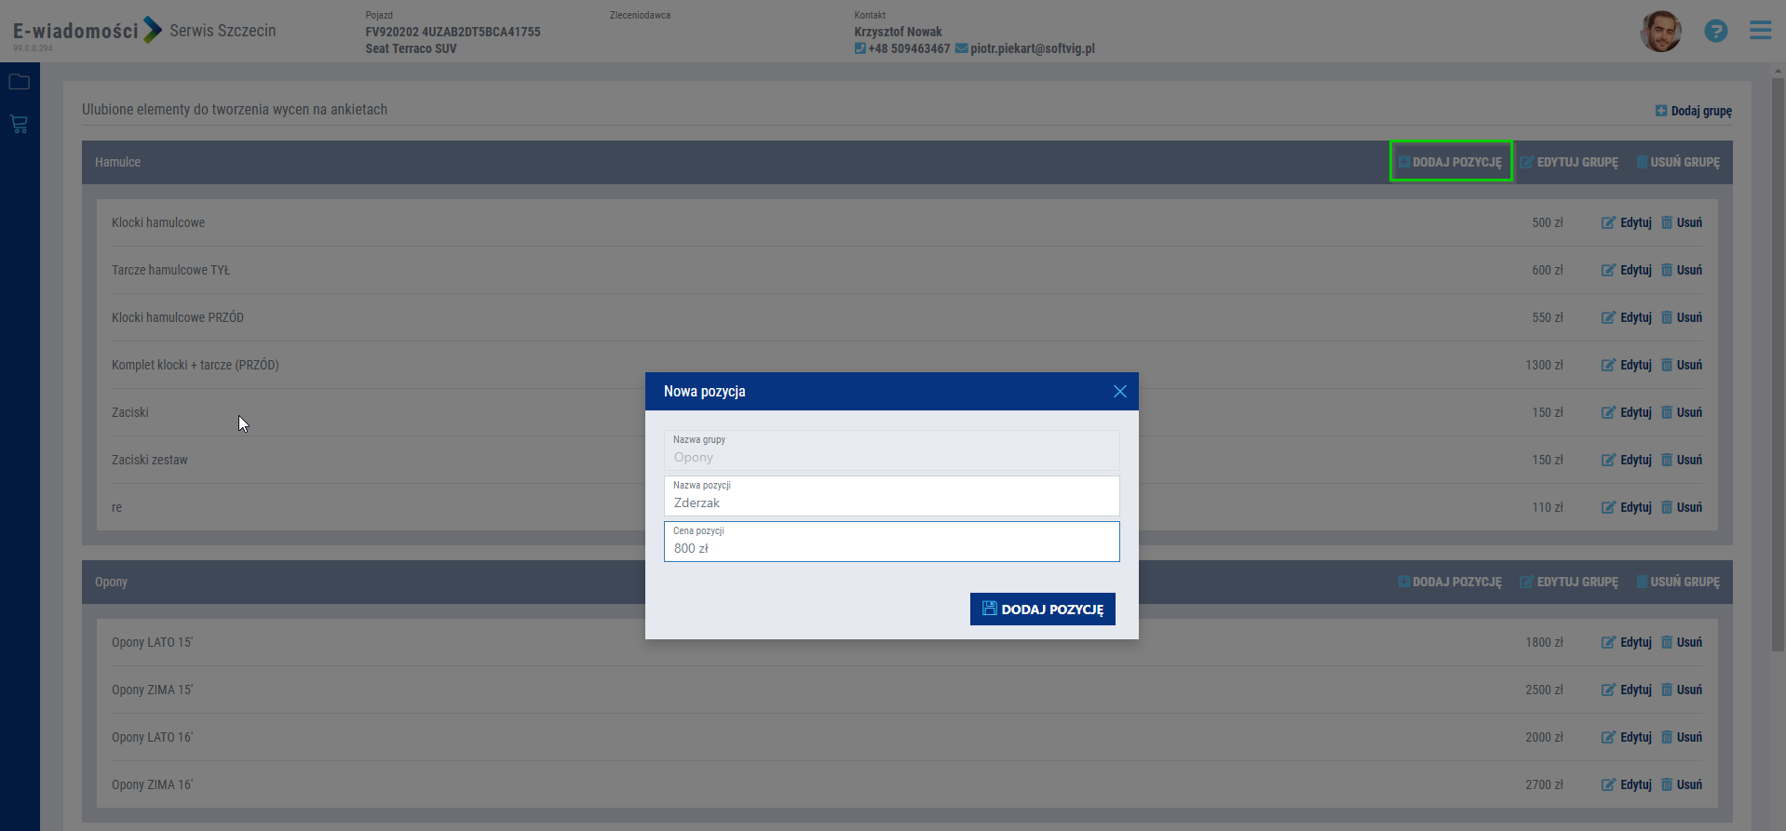Edit the Klocki hamulcowe 500 zł row
This screenshot has height=831, width=1786.
pyautogui.click(x=1626, y=222)
